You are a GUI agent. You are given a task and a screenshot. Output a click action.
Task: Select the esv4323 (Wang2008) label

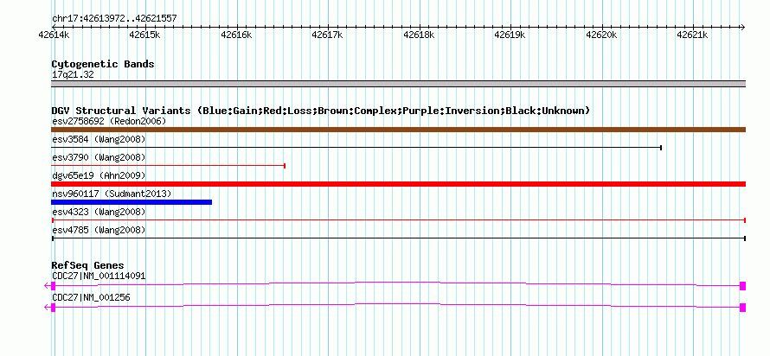[x=99, y=212]
